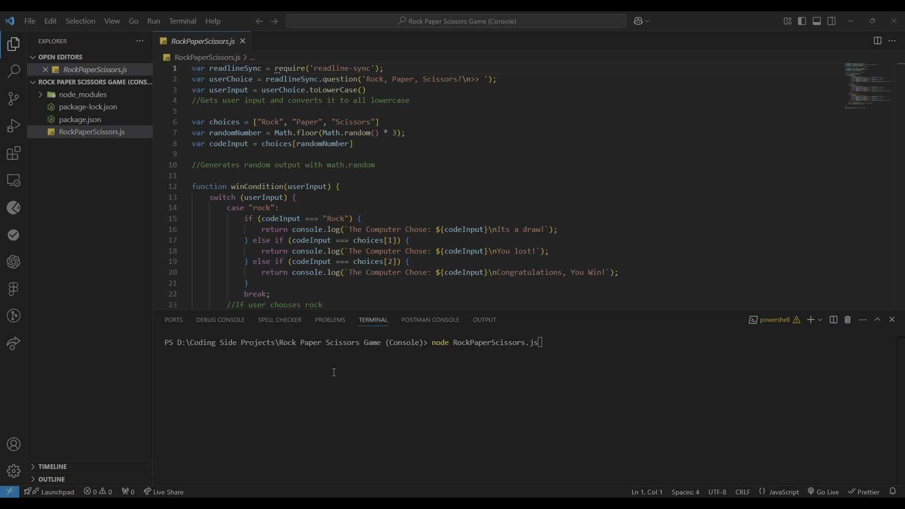Click the code minimap overview
Screen dimensions: 905x509
pyautogui.click(x=868, y=86)
